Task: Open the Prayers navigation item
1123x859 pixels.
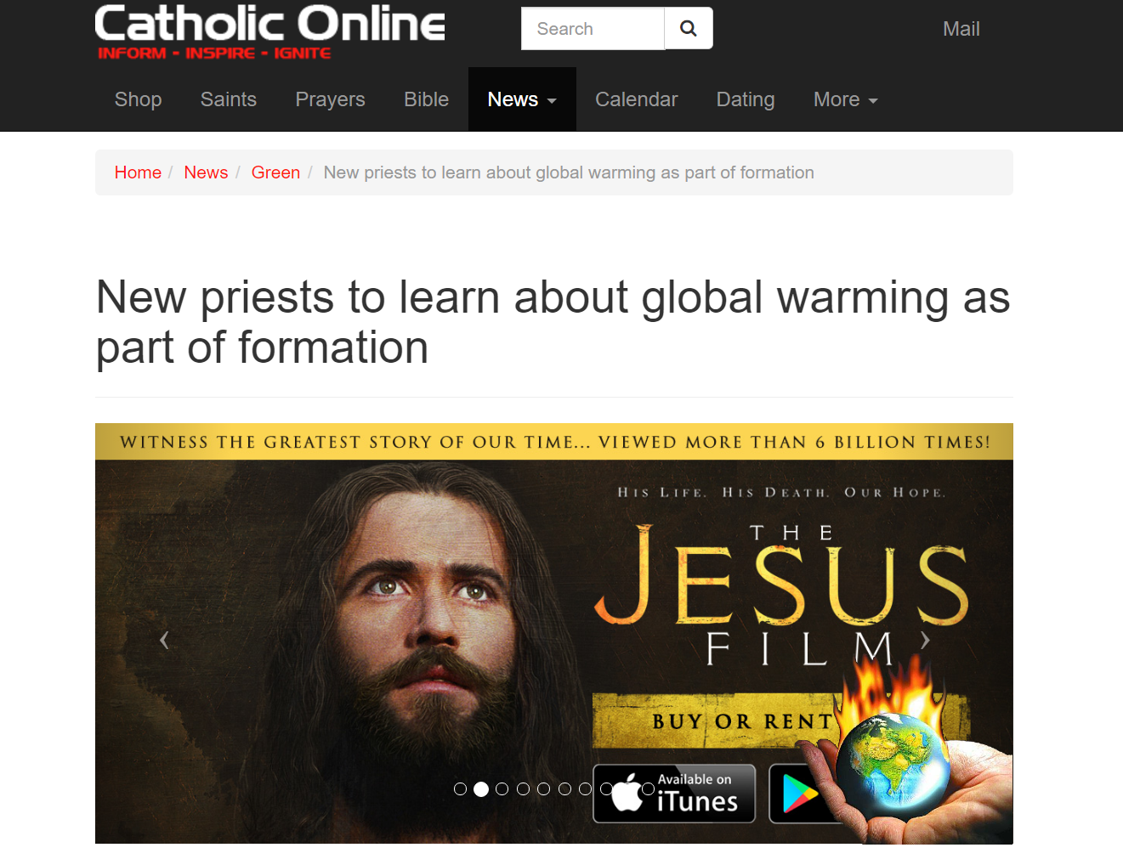Action: [330, 99]
